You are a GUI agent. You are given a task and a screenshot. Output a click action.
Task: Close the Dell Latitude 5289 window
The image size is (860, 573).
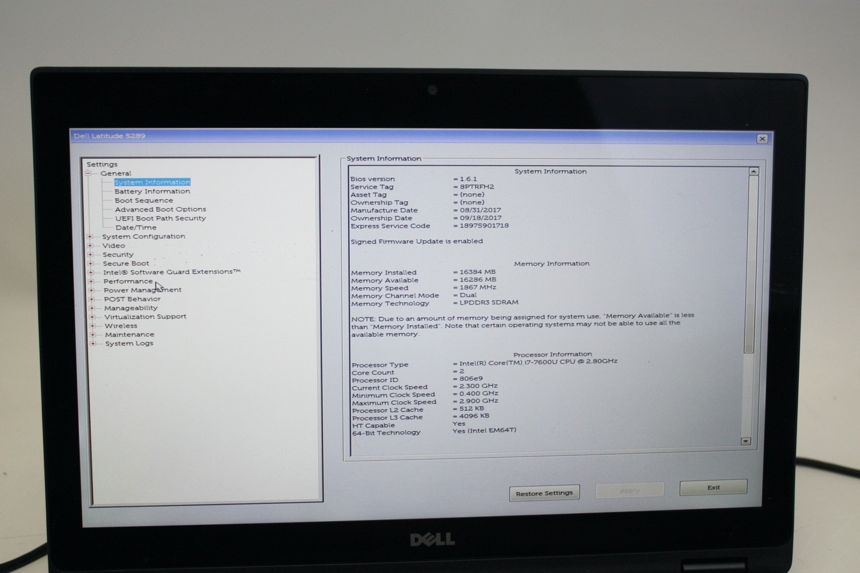click(762, 139)
